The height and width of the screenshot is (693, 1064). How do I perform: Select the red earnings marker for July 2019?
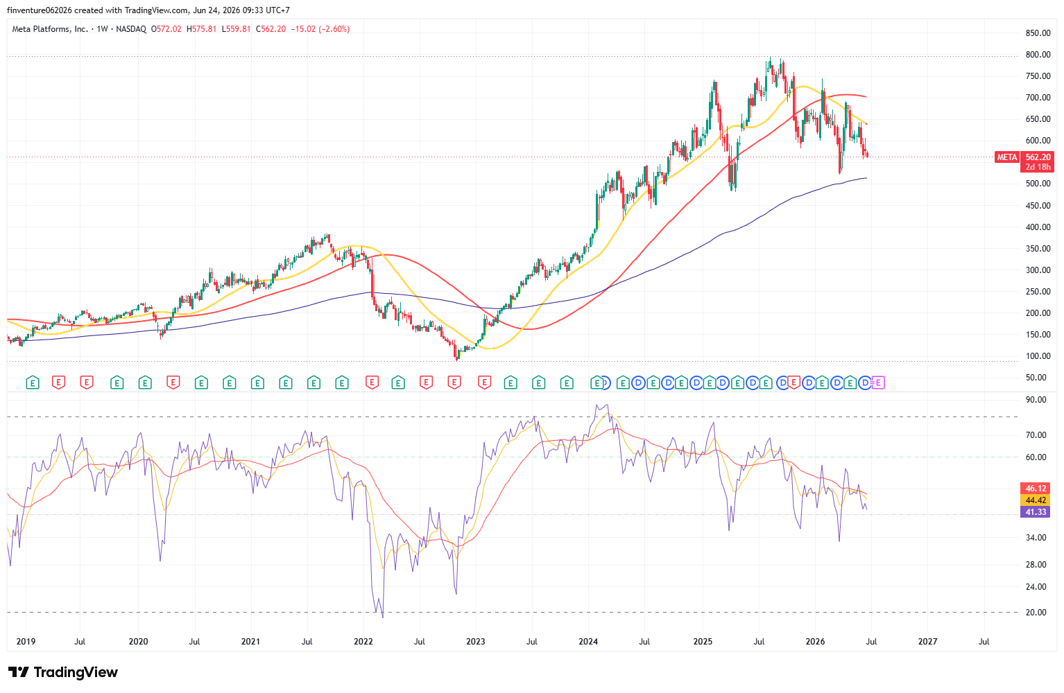87,383
